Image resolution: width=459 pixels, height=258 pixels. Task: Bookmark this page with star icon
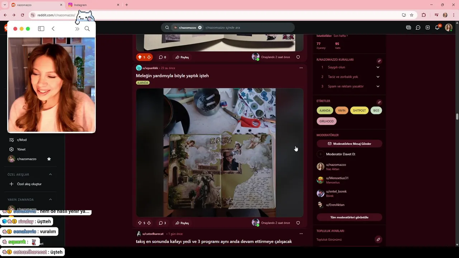pos(412,15)
